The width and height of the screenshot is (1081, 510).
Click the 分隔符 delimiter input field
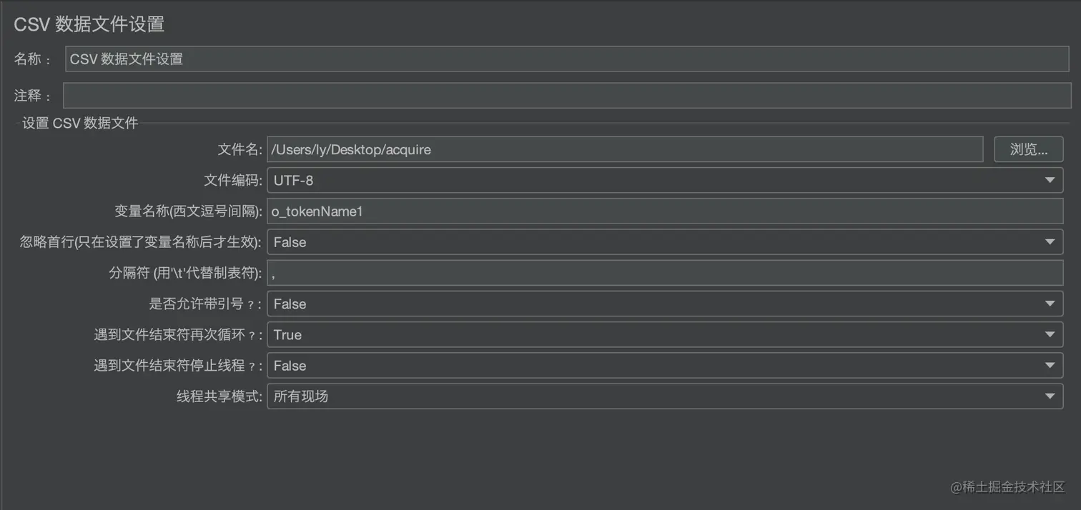[x=572, y=272]
